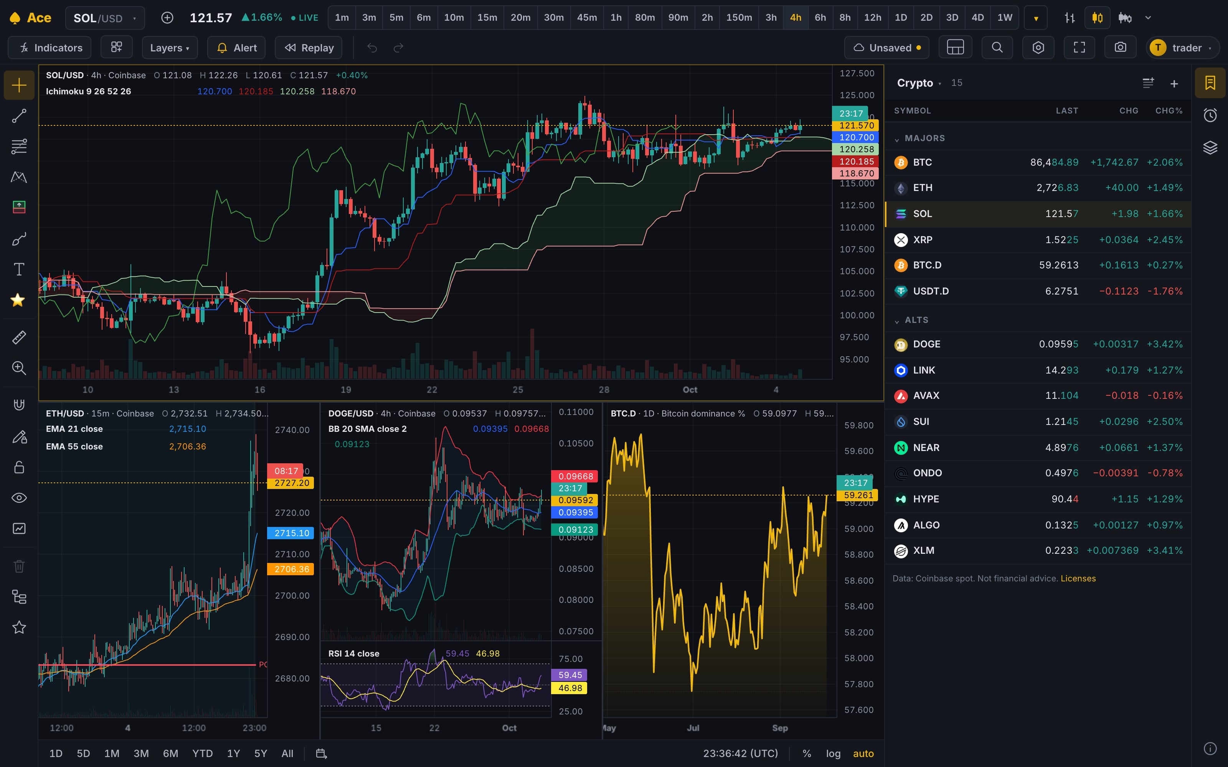Click the undo arrow
The image size is (1228, 767).
[372, 48]
